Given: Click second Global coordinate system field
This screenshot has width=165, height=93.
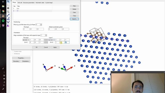Looking at the screenshot, I should 59,29.
